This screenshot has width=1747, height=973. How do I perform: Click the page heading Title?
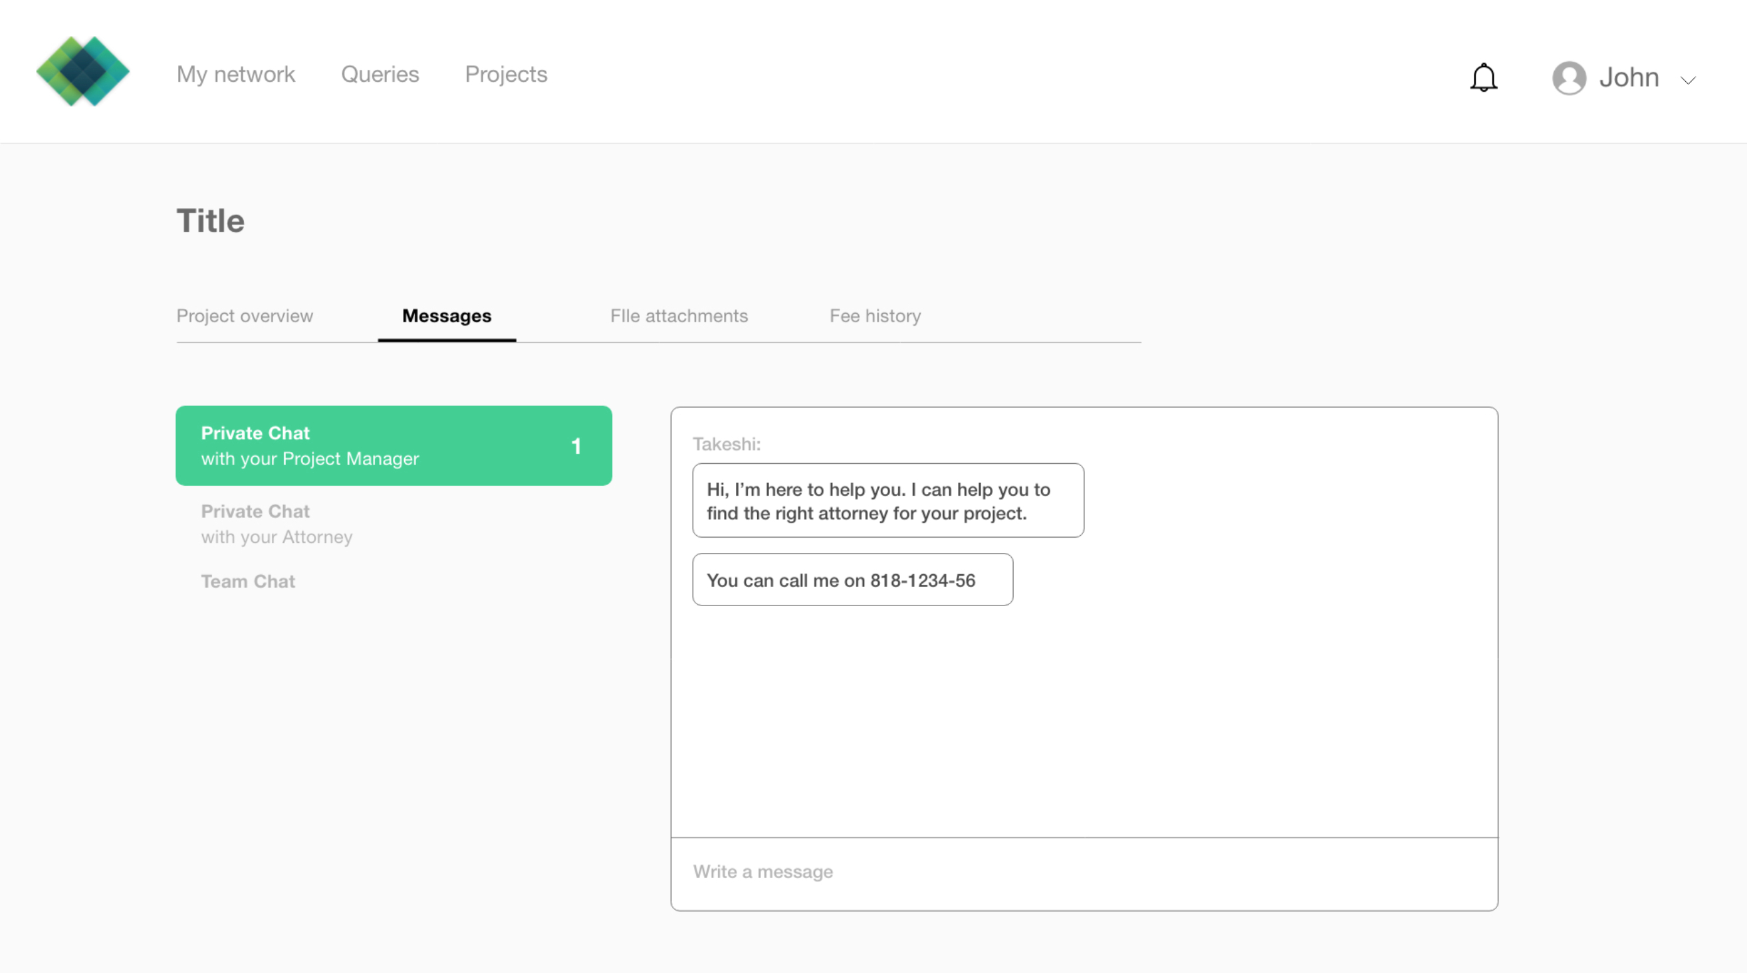click(210, 221)
